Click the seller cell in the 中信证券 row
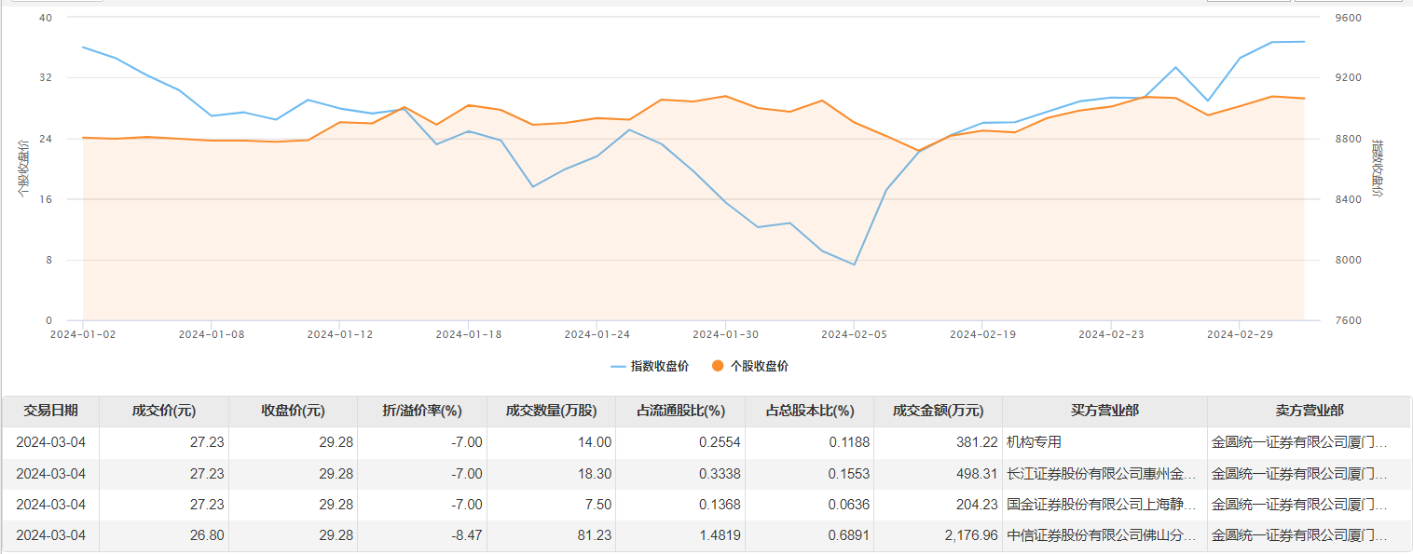The width and height of the screenshot is (1413, 554). (1309, 536)
